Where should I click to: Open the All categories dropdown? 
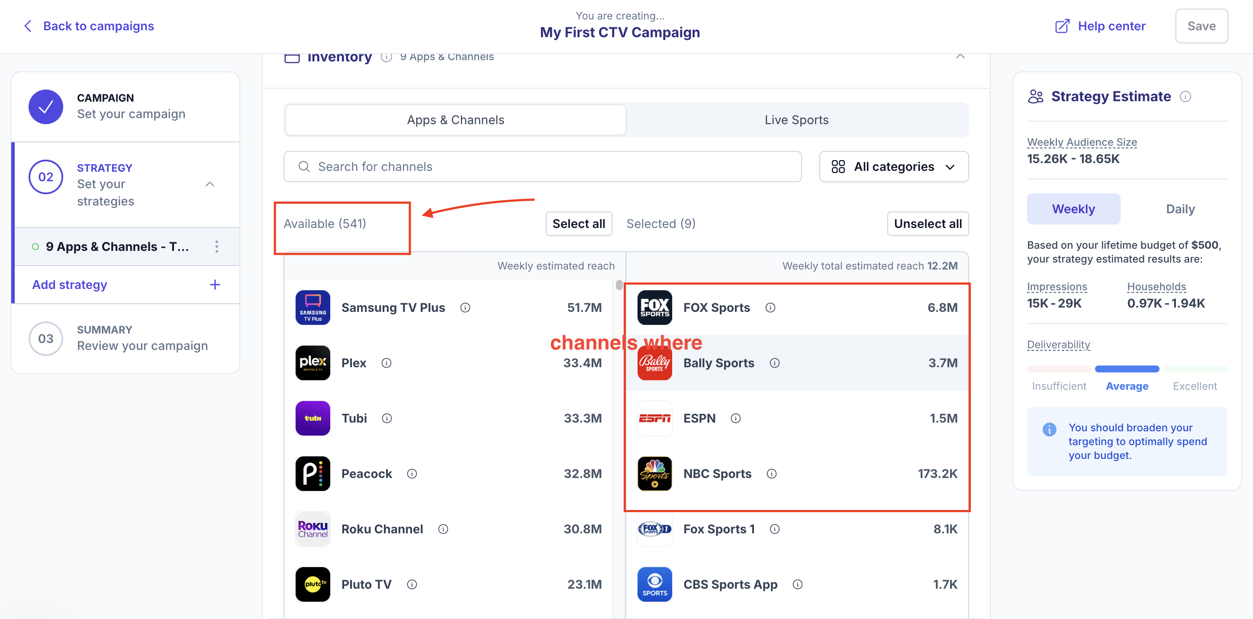893,167
